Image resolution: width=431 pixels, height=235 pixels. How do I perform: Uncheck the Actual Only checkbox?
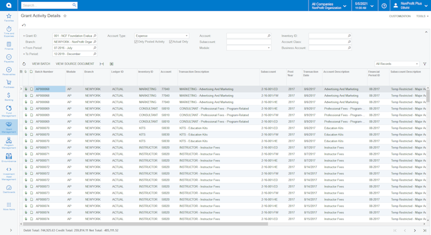(x=171, y=42)
